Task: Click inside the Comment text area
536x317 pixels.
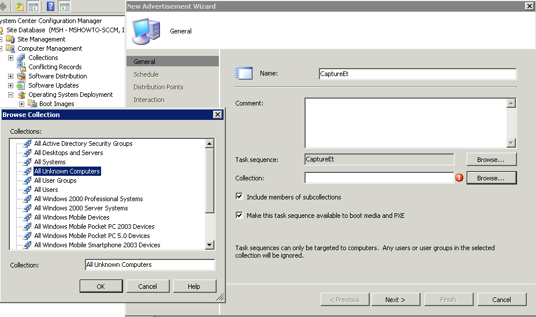Action: 406,123
